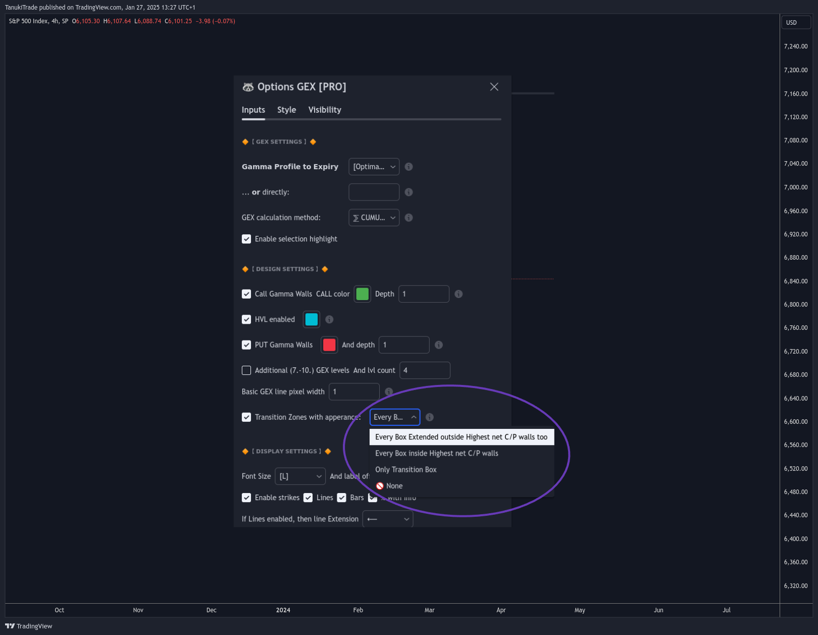Select 'None' in transition zones list
This screenshot has height=635, width=818.
(462, 485)
